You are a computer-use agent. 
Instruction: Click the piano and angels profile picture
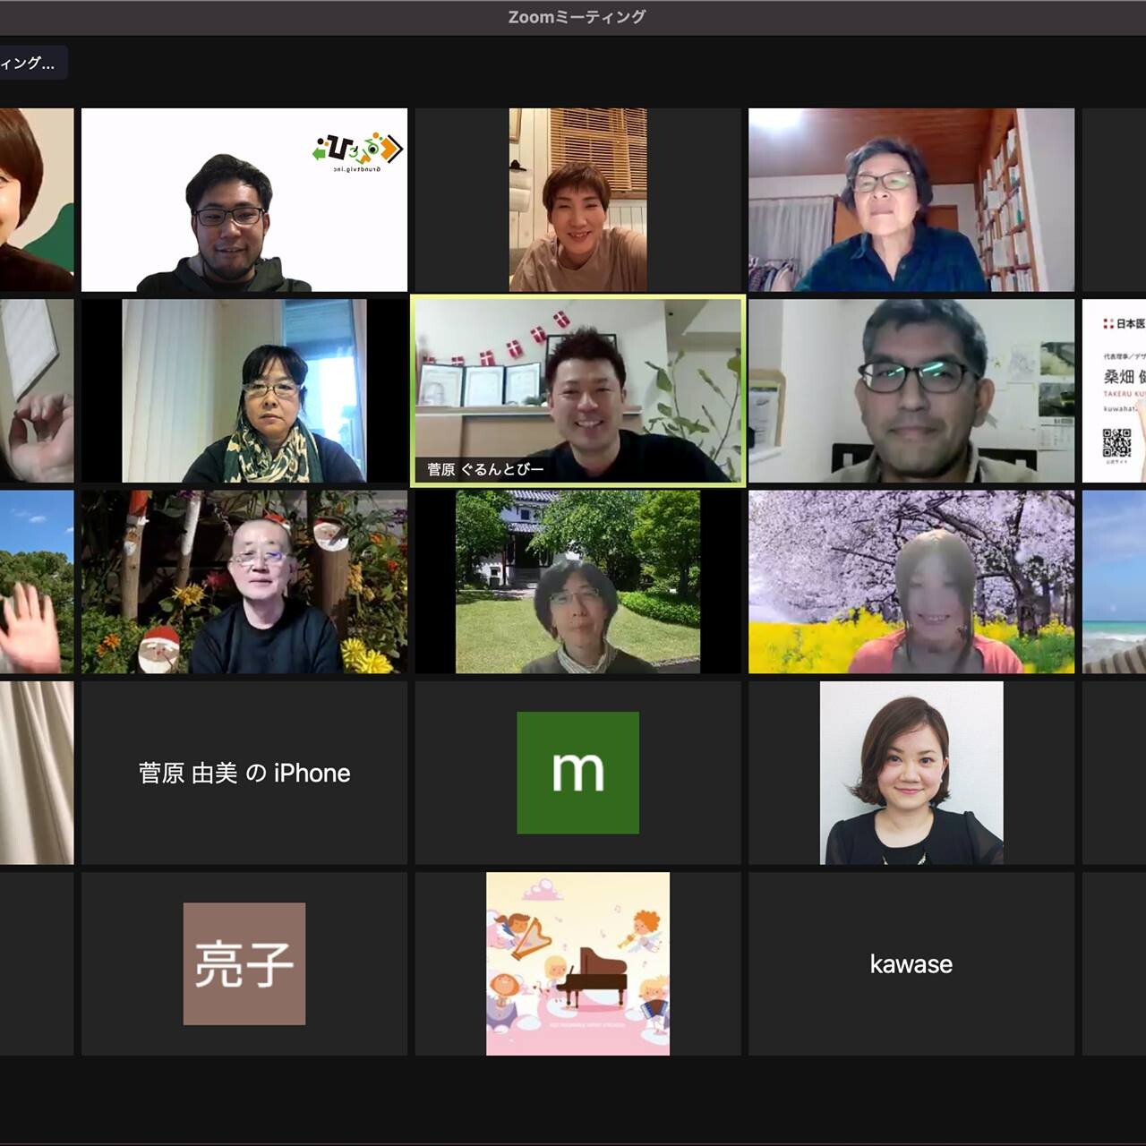577,963
